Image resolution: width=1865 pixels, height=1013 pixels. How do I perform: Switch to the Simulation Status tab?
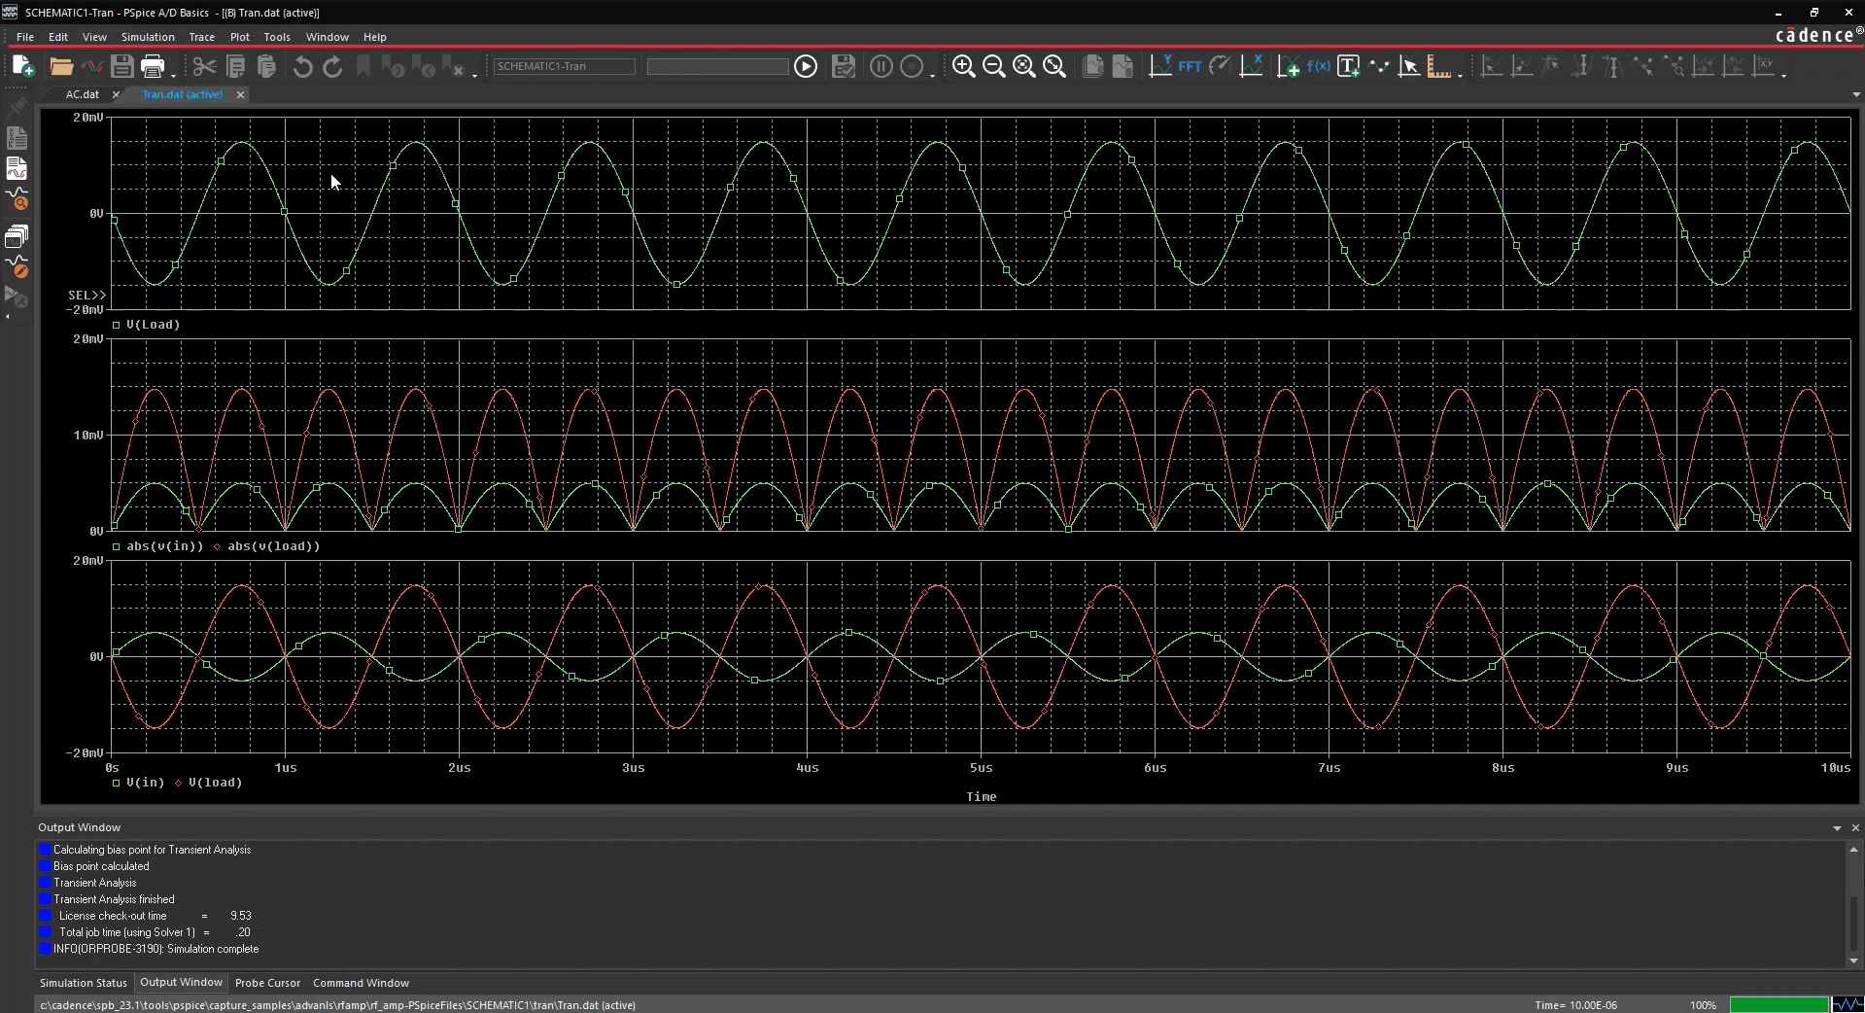(x=84, y=983)
